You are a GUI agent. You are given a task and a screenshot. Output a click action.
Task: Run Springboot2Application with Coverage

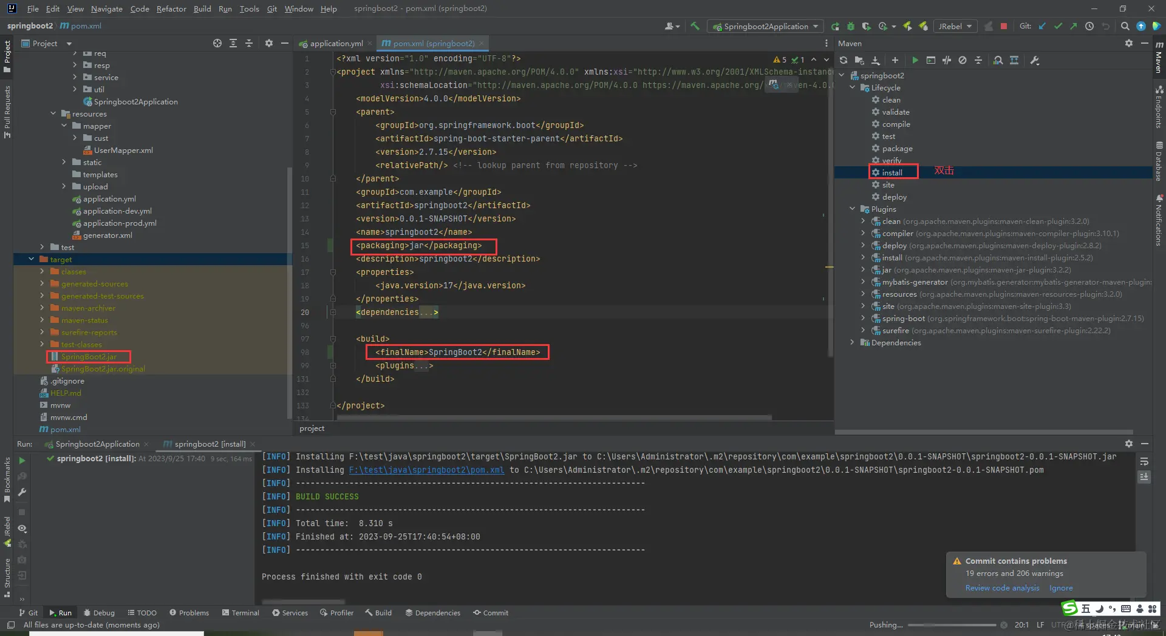(867, 26)
